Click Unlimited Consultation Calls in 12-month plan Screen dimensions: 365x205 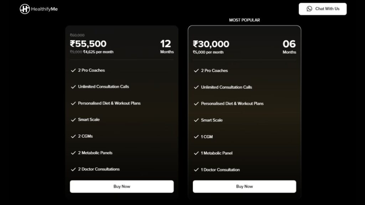pos(104,86)
